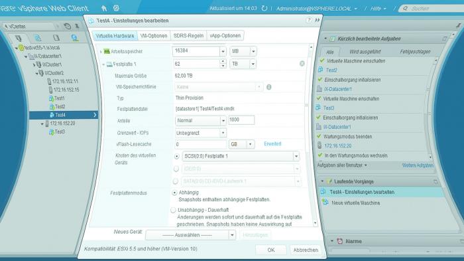The image size is (464, 261).
Task: Open Arbeitsspeicher size value dropdown
Action: (223, 51)
